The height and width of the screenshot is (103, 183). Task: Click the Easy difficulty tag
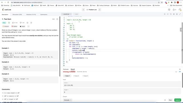(4, 23)
